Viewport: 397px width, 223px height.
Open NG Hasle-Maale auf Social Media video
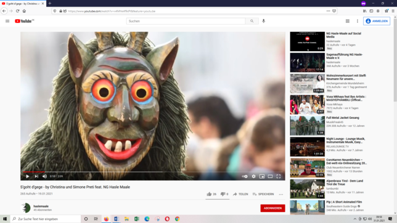[x=343, y=35]
